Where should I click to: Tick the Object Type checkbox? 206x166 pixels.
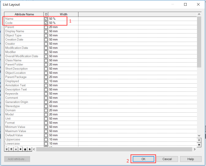(46, 35)
